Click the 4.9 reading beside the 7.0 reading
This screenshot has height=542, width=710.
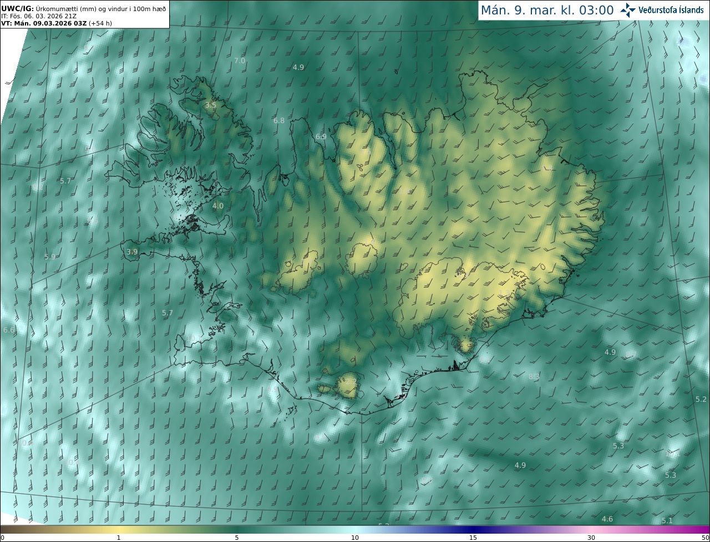click(x=298, y=67)
